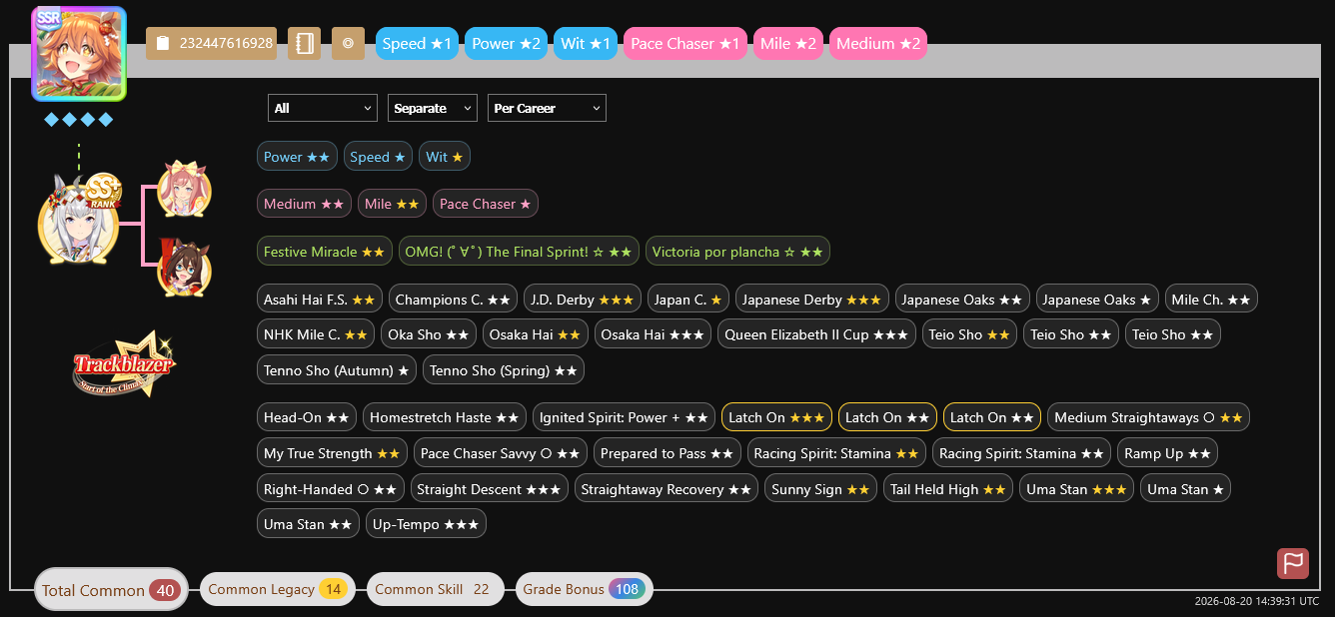Open the Separate display dropdown

(433, 108)
